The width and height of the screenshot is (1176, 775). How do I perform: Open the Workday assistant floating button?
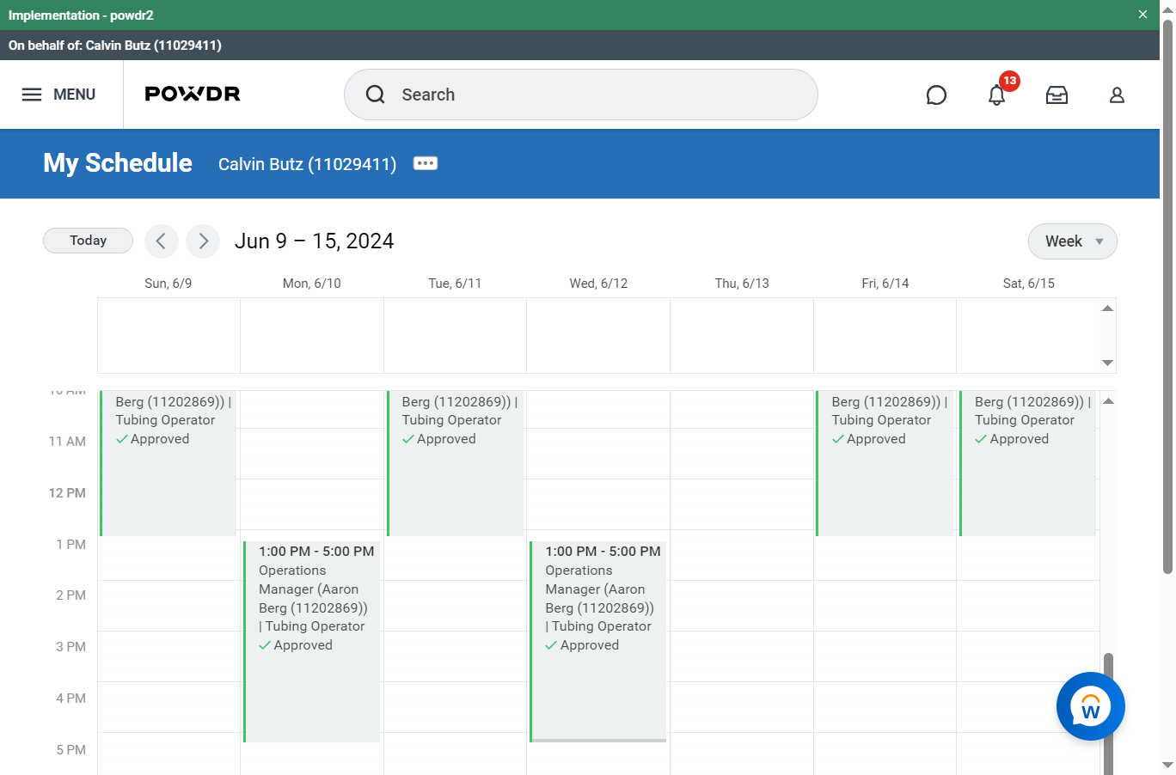click(1091, 706)
